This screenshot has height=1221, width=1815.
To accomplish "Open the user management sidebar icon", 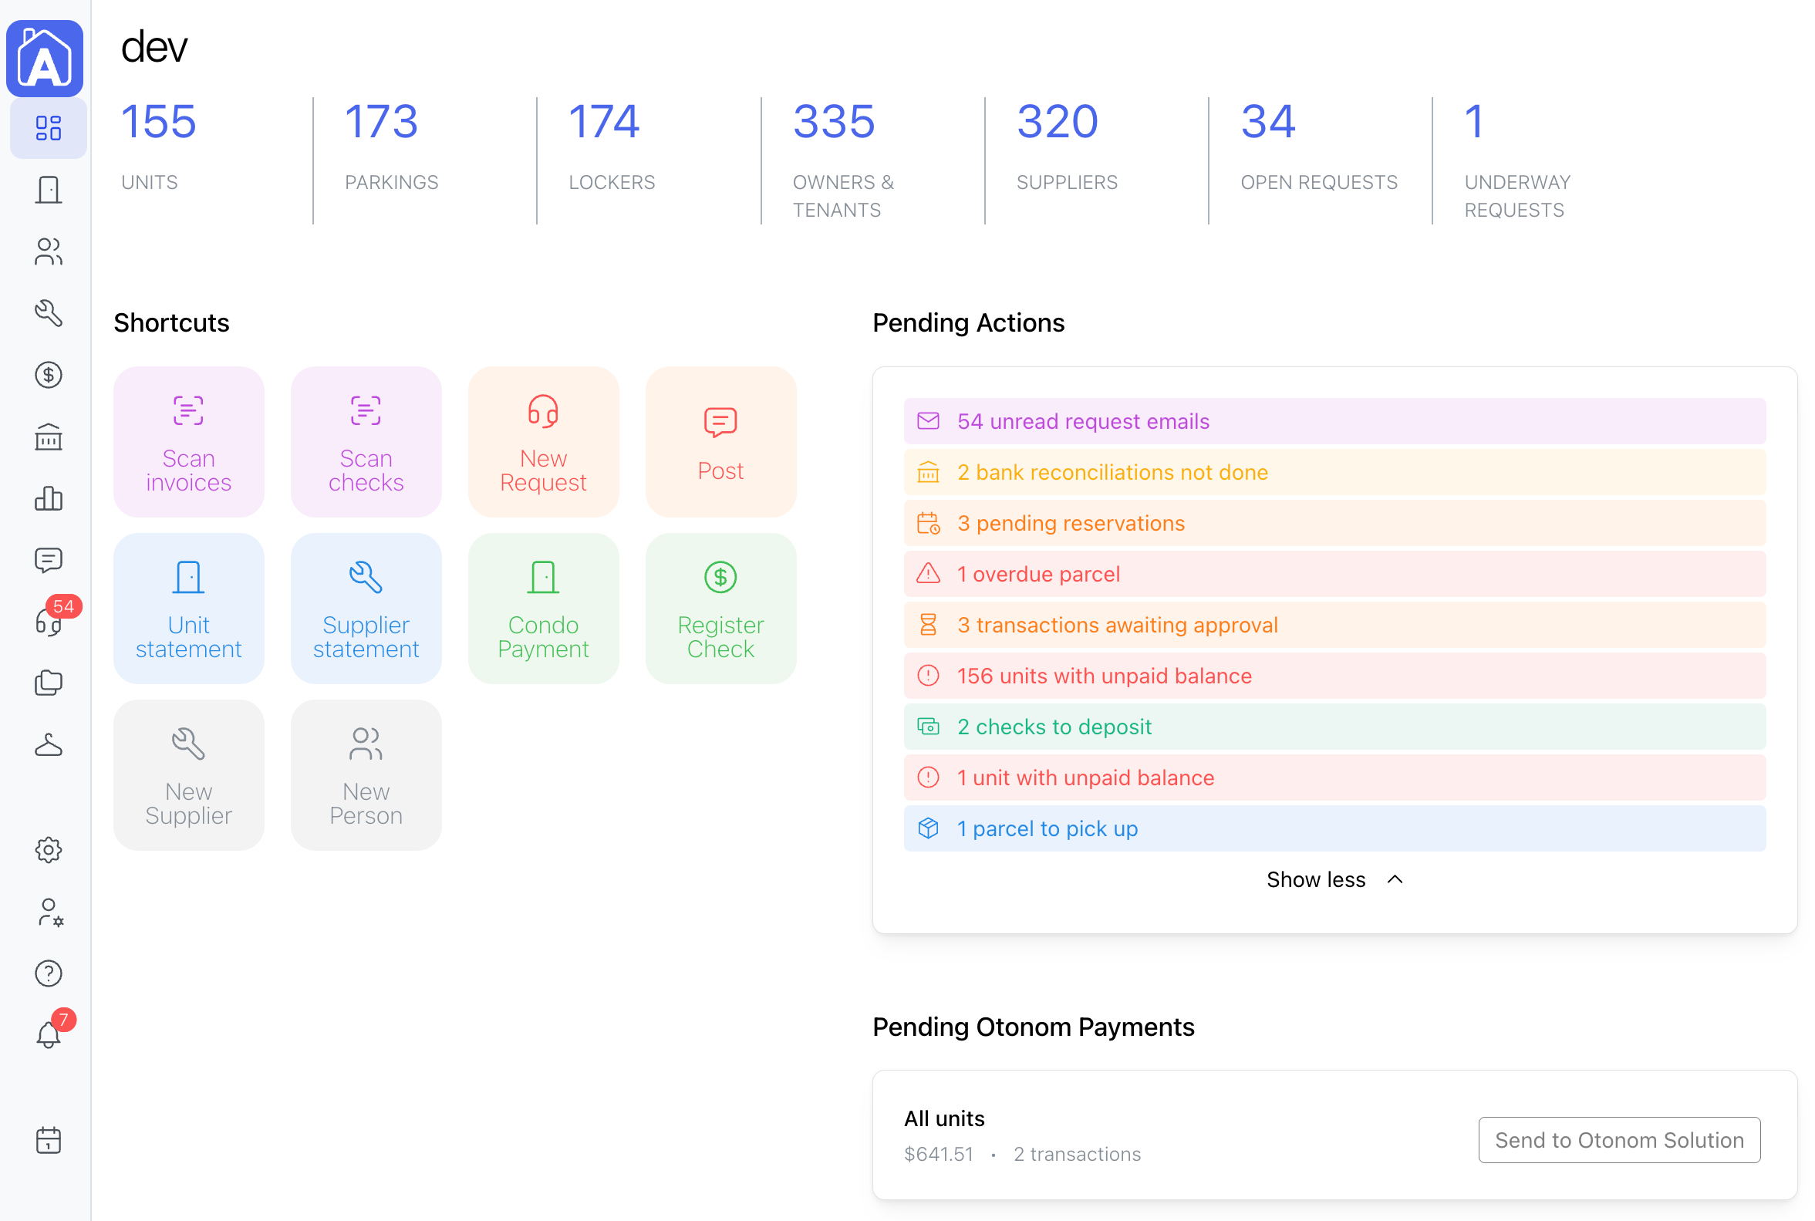I will (49, 912).
